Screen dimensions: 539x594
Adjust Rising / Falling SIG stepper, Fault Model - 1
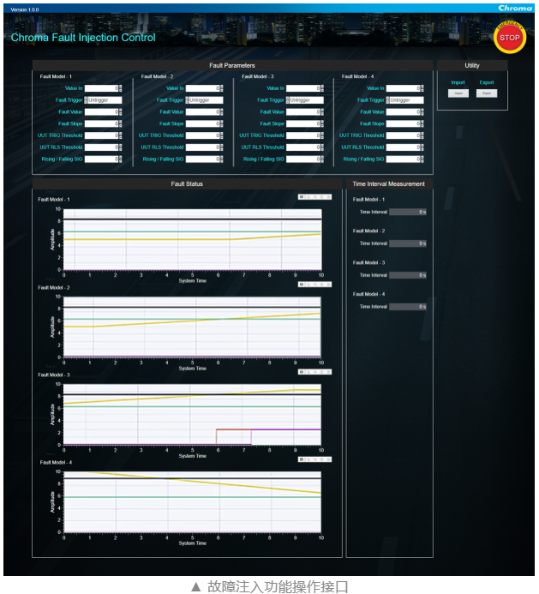(121, 159)
